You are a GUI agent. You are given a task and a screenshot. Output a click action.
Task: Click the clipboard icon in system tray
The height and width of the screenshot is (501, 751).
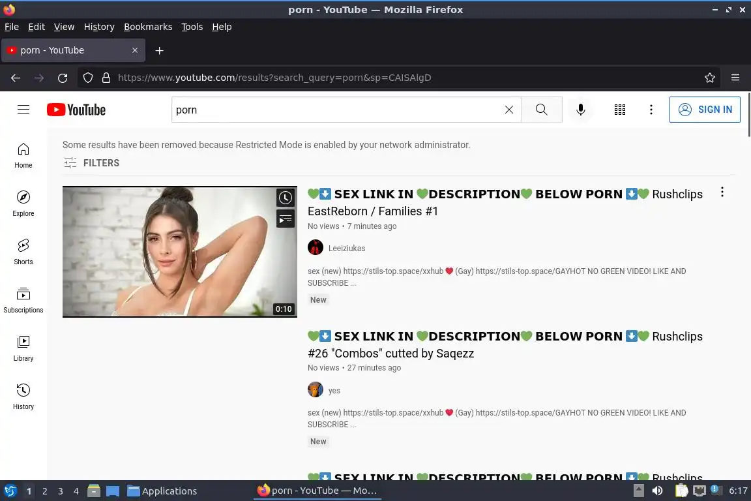tap(681, 491)
